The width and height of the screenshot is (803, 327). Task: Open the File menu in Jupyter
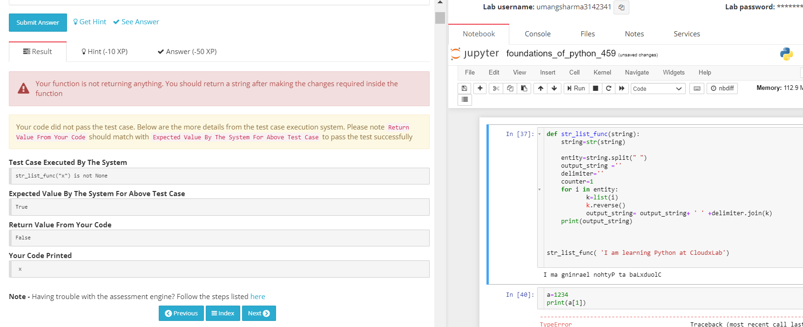tap(470, 72)
